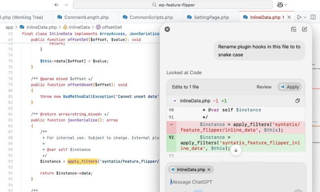The width and height of the screenshot is (320, 192).
Task: Select the PHP file icon in the diff header
Action: 175,101
